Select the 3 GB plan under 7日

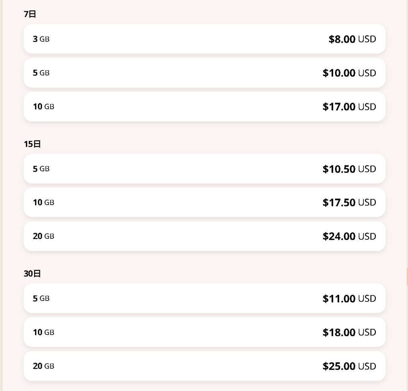[x=204, y=39]
